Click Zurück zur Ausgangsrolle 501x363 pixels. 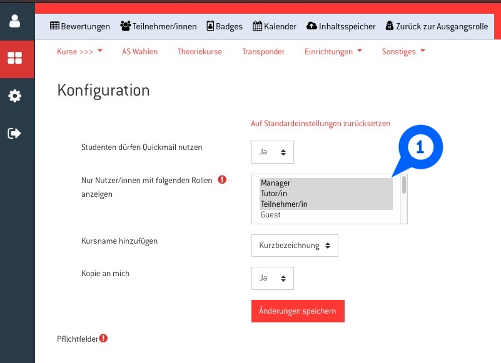tap(436, 26)
